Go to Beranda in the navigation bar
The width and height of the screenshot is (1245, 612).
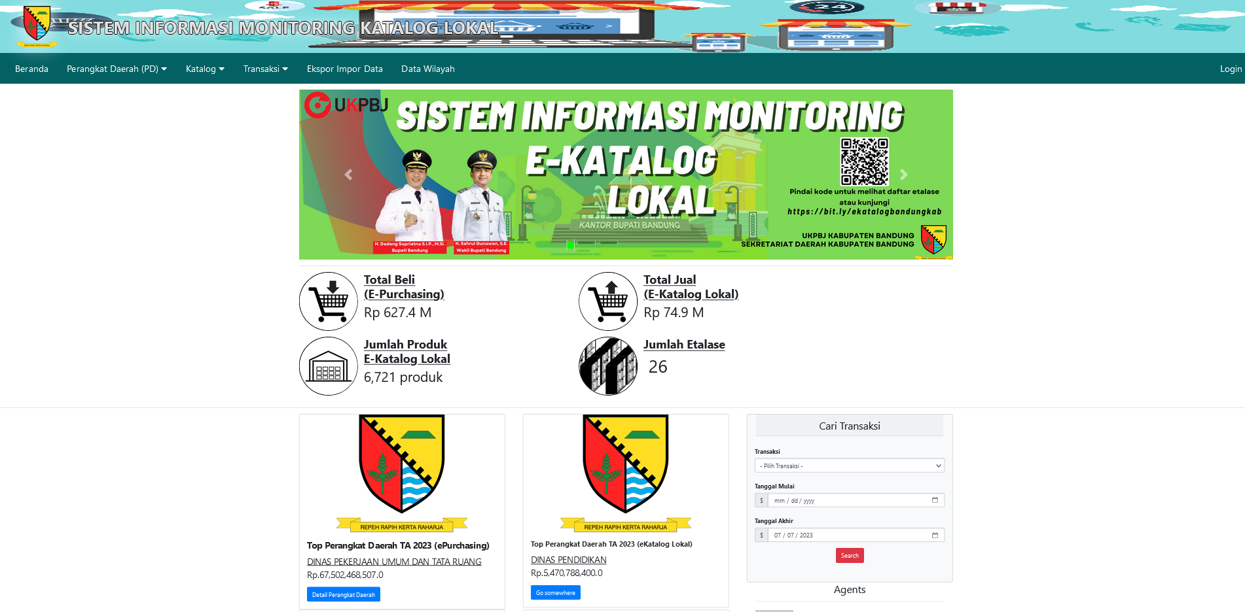click(31, 69)
